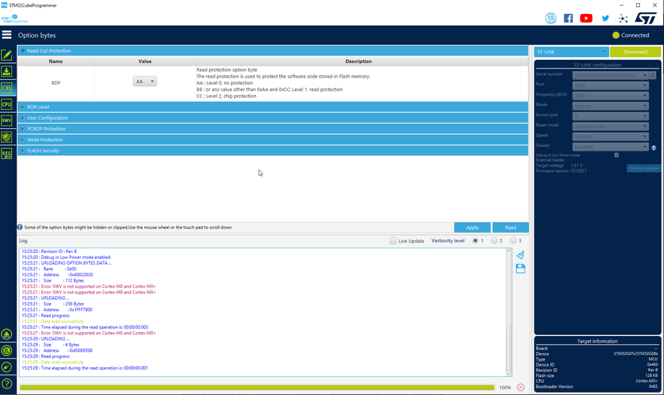Expand the User Configuration section
The height and width of the screenshot is (395, 664).
click(273, 118)
